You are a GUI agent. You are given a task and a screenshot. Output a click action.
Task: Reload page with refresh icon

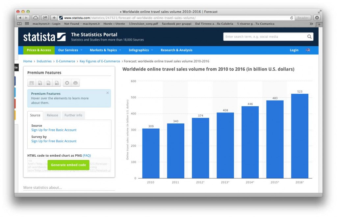[x=292, y=18]
